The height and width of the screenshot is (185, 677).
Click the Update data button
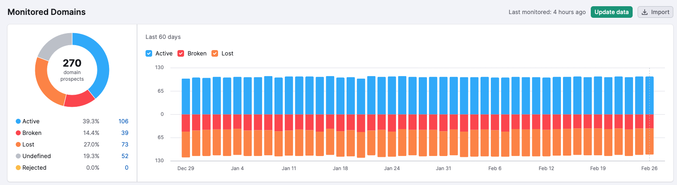(x=611, y=12)
